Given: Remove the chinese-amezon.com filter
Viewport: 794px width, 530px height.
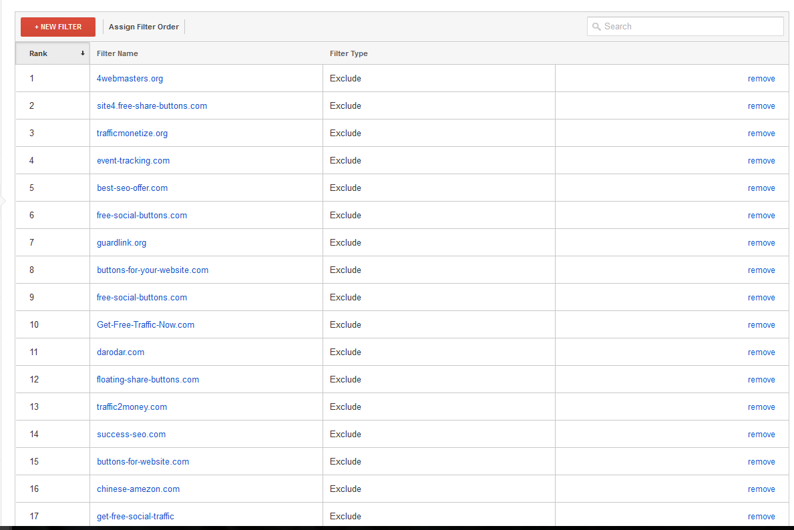Looking at the screenshot, I should tap(761, 489).
